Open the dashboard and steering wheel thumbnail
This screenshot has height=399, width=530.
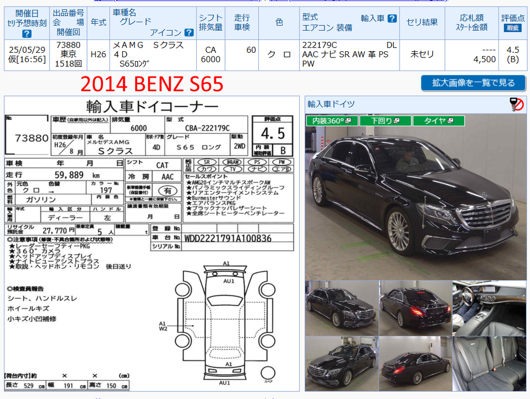490,308
